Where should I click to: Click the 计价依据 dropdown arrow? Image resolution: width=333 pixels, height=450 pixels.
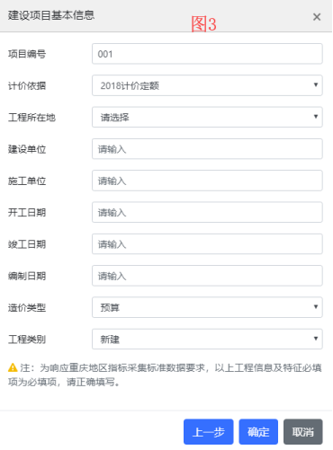click(316, 85)
